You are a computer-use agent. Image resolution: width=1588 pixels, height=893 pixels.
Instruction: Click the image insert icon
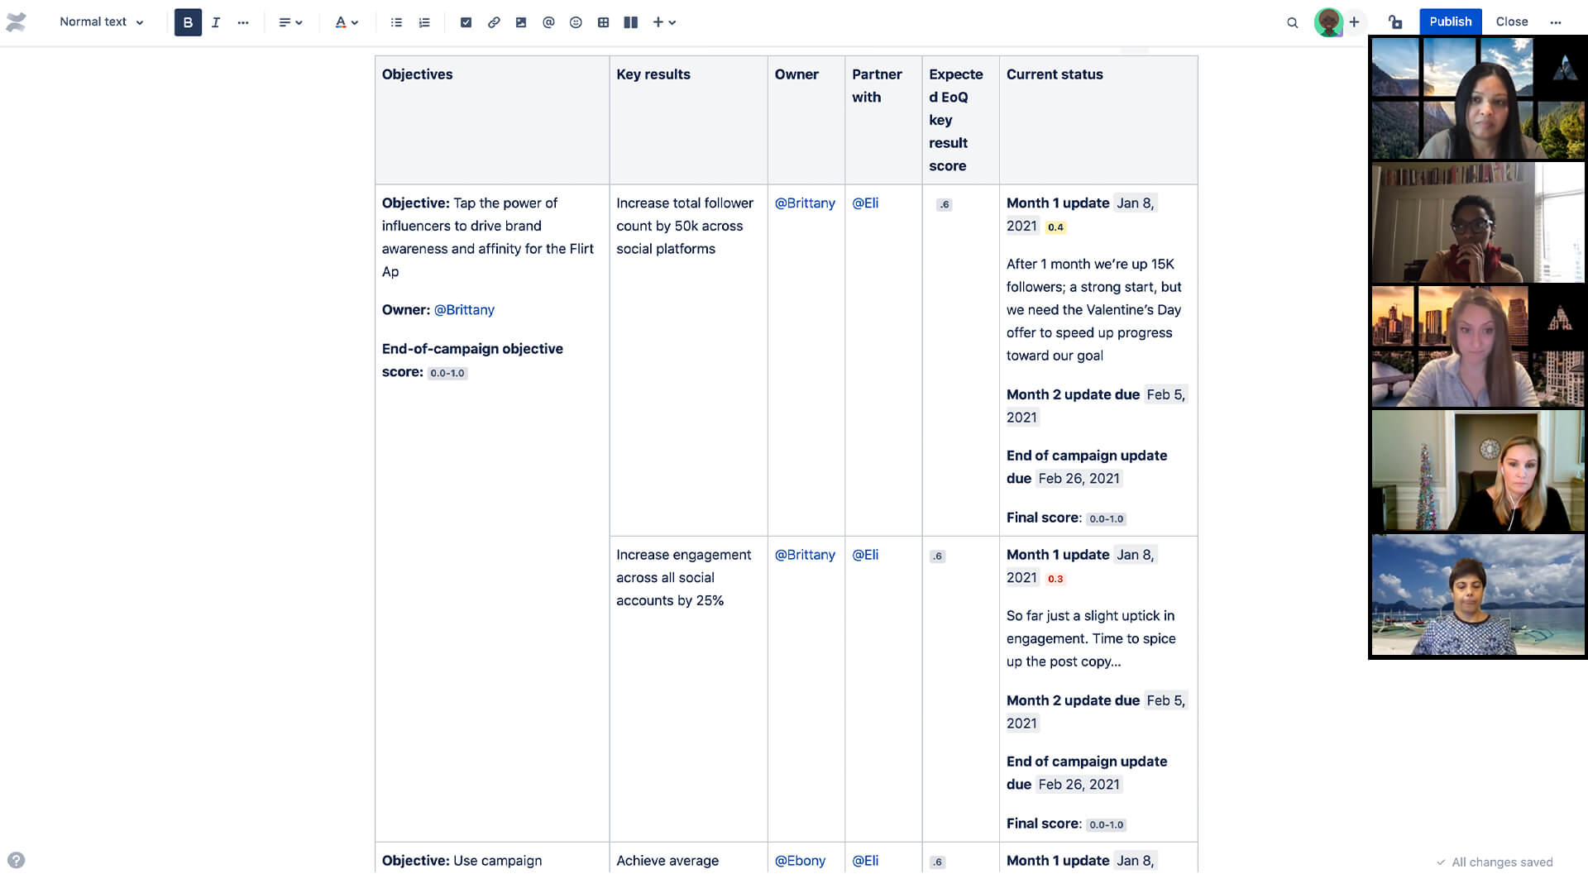coord(521,21)
